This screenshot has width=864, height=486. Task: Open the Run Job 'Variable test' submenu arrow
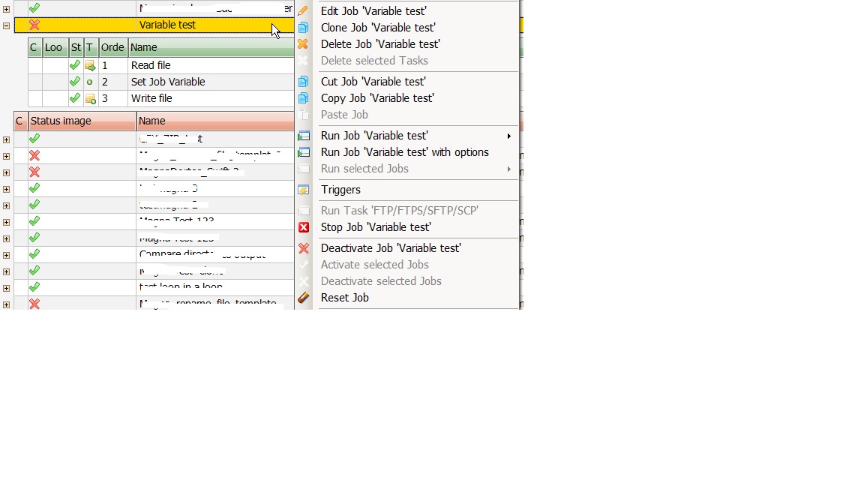coord(509,136)
